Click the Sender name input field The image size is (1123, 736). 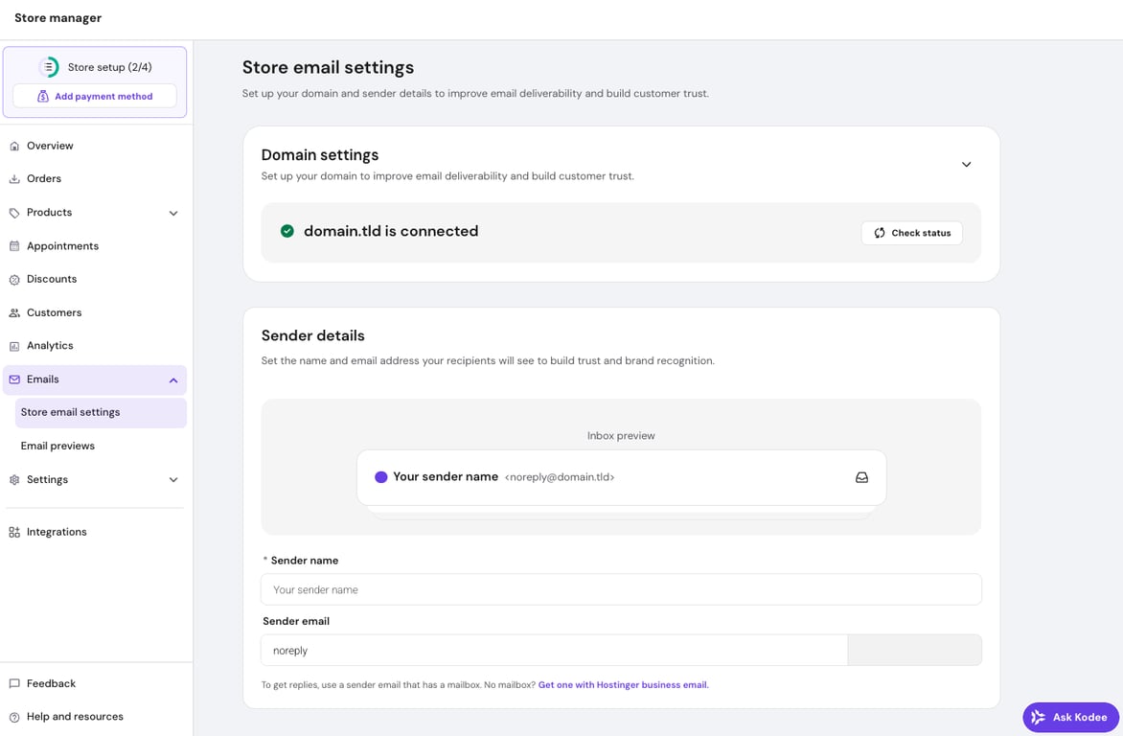621,589
